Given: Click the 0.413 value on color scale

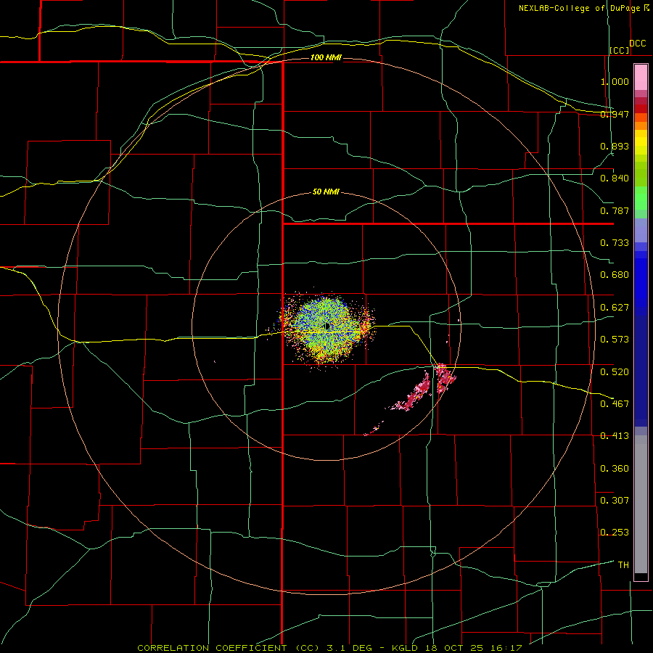Looking at the screenshot, I should (x=615, y=436).
